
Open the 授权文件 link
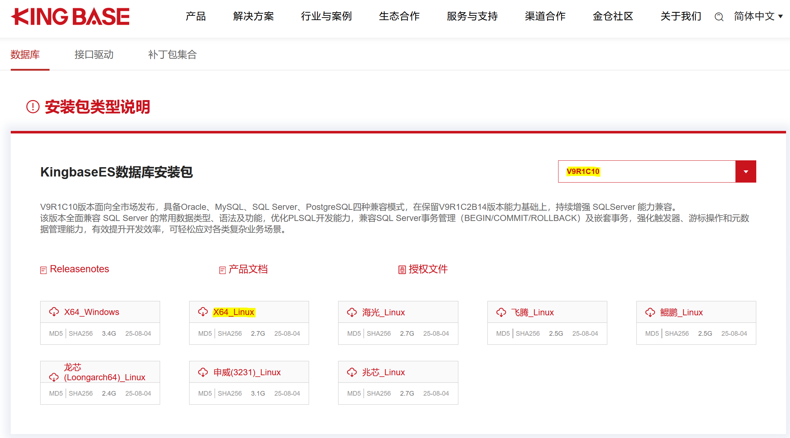click(427, 269)
